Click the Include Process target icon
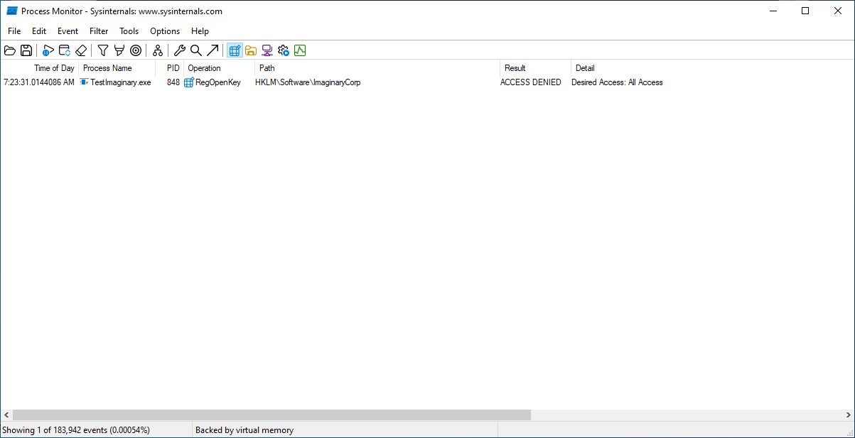Screen dimensions: 855x438 tap(136, 50)
